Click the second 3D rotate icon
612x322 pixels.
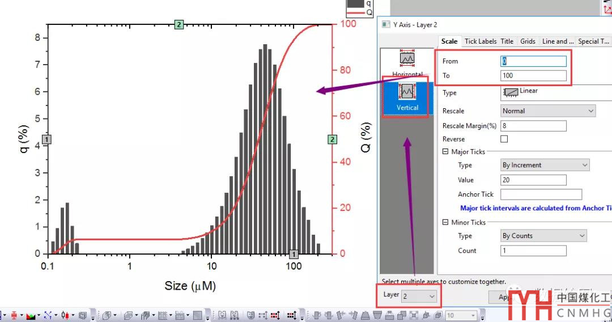pos(329,315)
